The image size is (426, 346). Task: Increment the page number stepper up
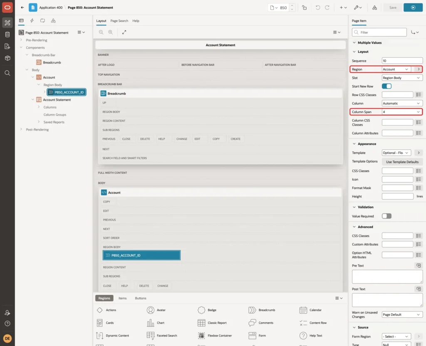292,5
